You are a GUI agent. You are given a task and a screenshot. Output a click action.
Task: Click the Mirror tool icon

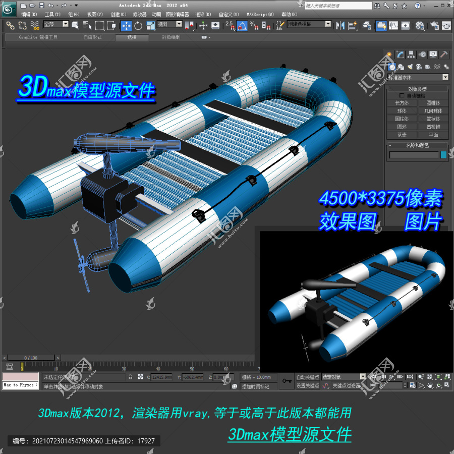(340, 26)
